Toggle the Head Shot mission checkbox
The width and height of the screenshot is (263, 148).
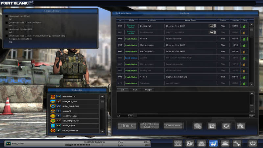point(7,16)
